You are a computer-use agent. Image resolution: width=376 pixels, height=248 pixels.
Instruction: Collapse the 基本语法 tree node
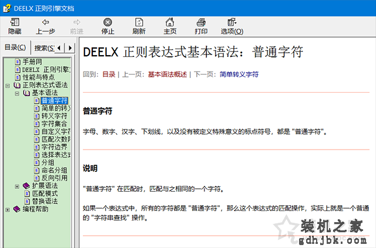click(x=17, y=93)
